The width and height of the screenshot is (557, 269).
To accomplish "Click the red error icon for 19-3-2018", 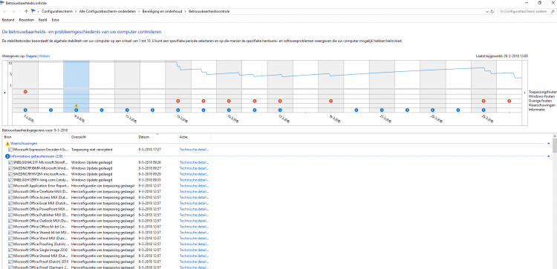I will (x=331, y=101).
